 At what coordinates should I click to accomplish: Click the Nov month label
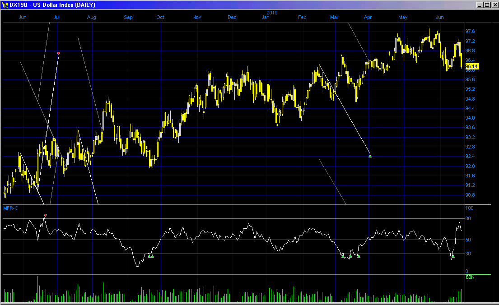[197, 17]
